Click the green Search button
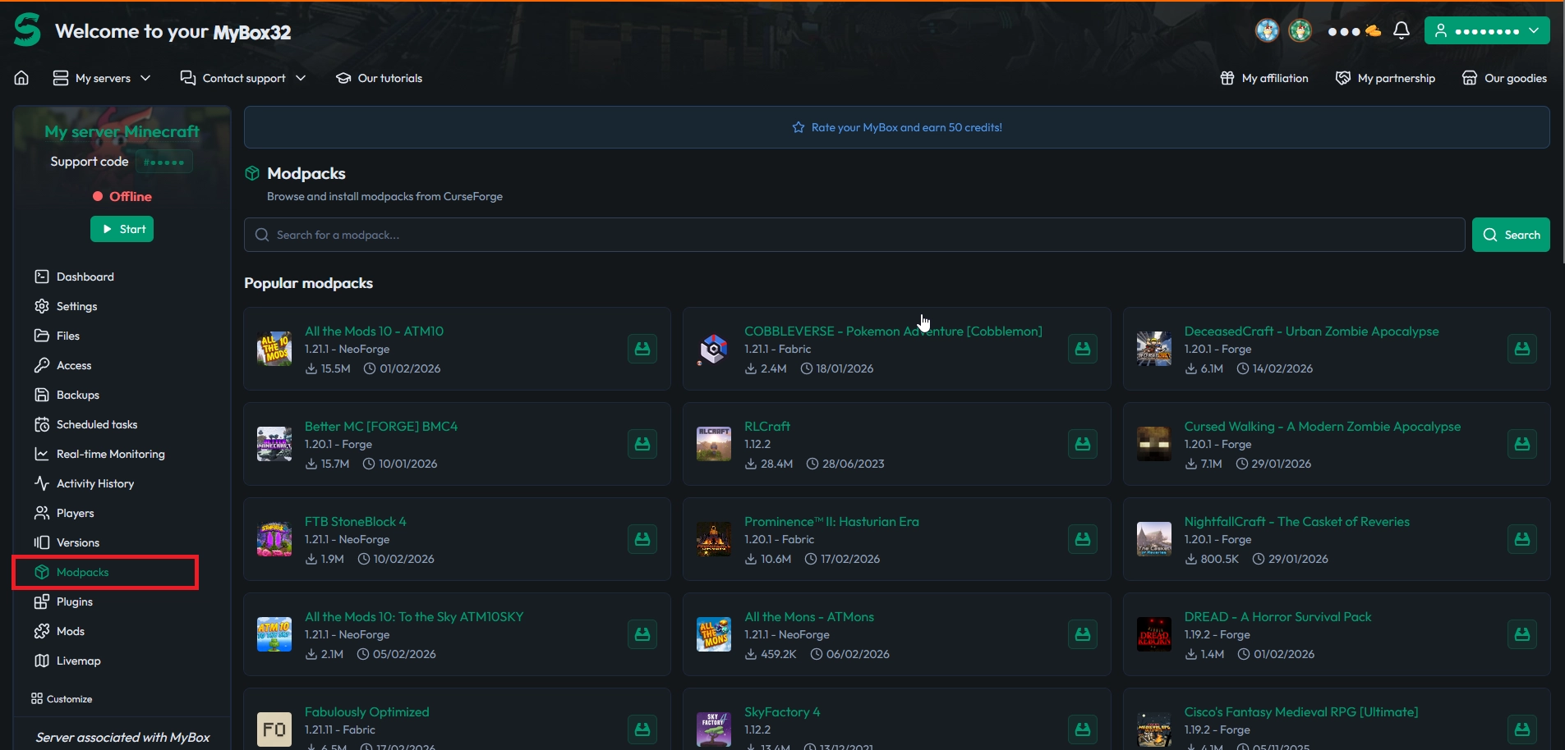1565x750 pixels. click(1510, 235)
